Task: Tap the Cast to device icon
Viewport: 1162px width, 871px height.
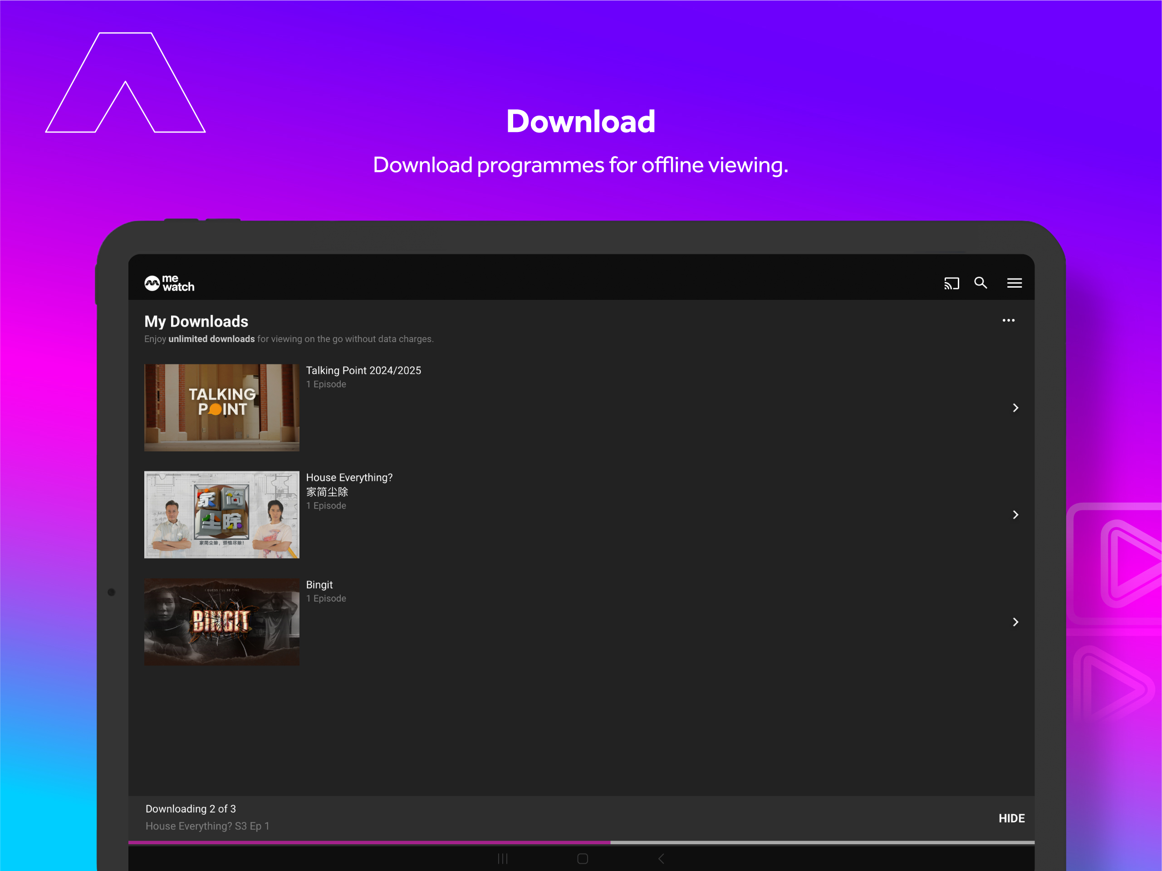Action: tap(951, 283)
